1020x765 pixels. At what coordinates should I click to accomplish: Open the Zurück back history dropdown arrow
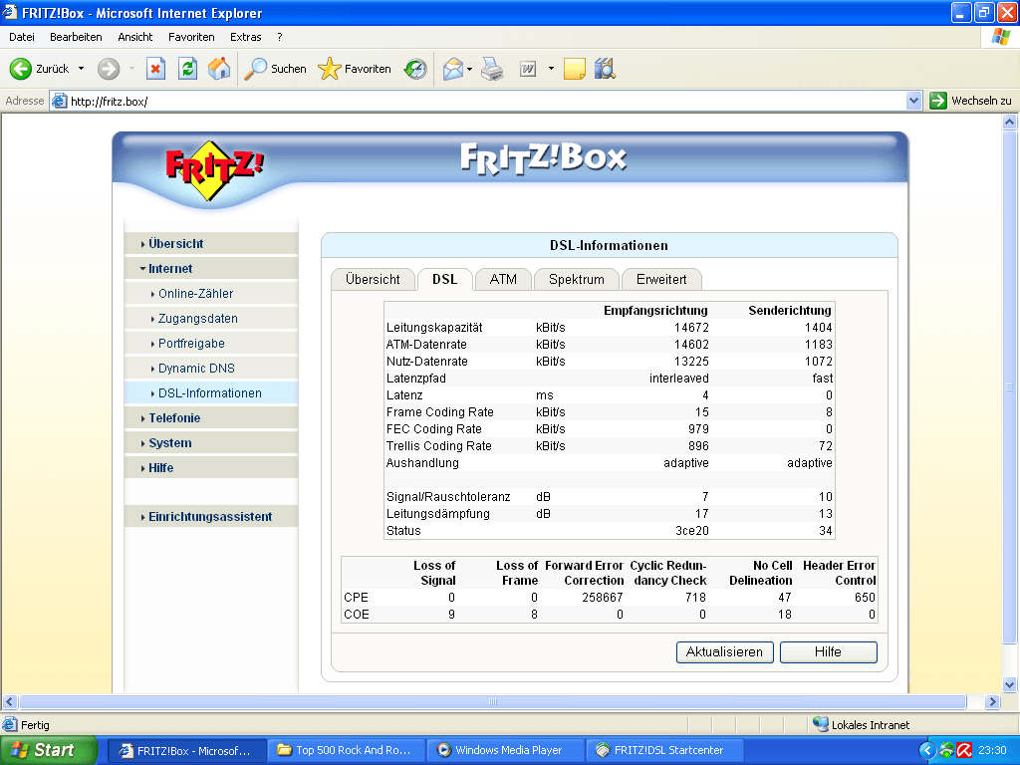point(82,69)
